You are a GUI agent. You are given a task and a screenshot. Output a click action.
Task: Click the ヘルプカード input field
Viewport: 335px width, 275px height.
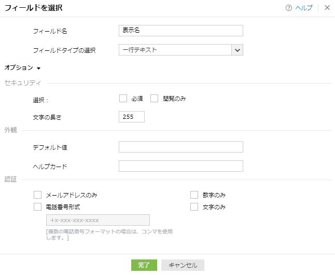(180, 166)
